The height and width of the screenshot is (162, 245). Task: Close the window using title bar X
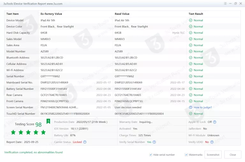pos(241,4)
